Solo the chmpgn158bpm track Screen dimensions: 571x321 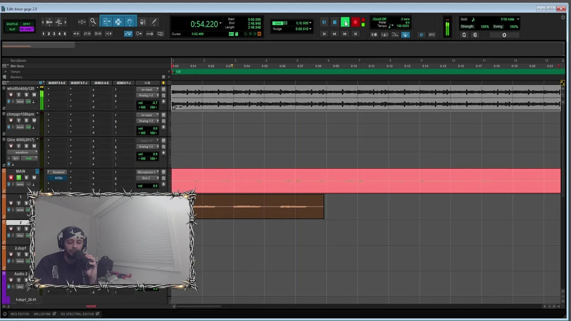[26, 120]
